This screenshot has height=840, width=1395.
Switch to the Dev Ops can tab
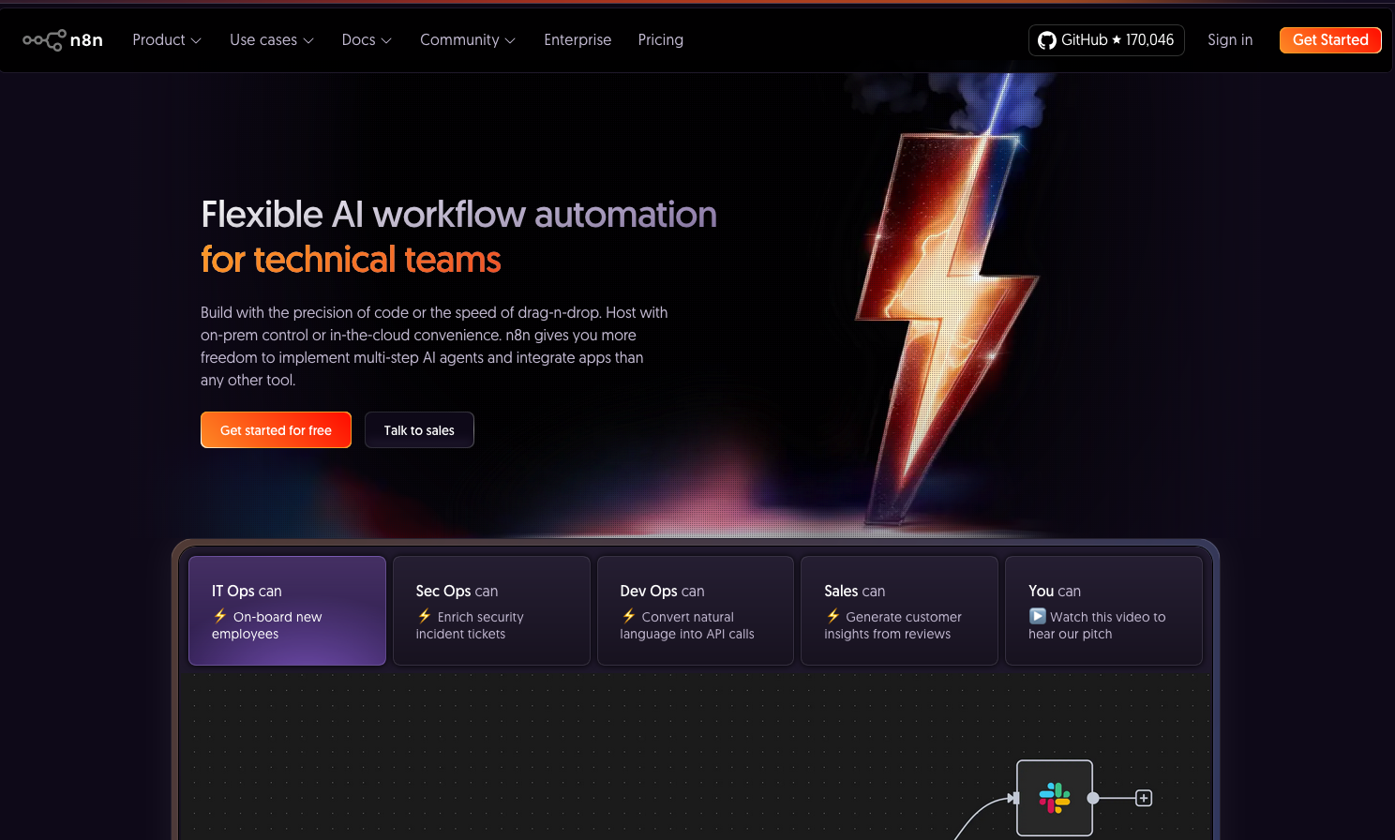(x=695, y=610)
